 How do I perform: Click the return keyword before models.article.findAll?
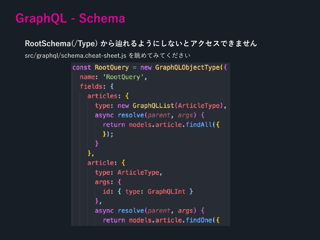click(114, 125)
